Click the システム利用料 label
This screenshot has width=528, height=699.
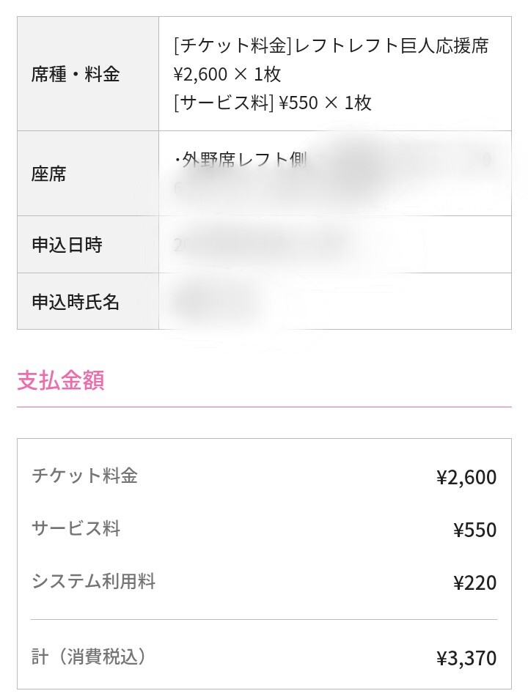(93, 582)
